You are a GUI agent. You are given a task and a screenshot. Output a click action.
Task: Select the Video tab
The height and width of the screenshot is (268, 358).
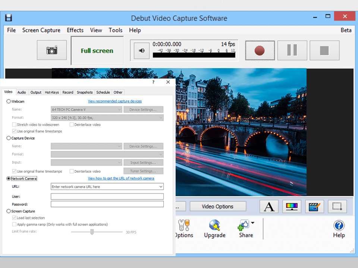(x=8, y=92)
